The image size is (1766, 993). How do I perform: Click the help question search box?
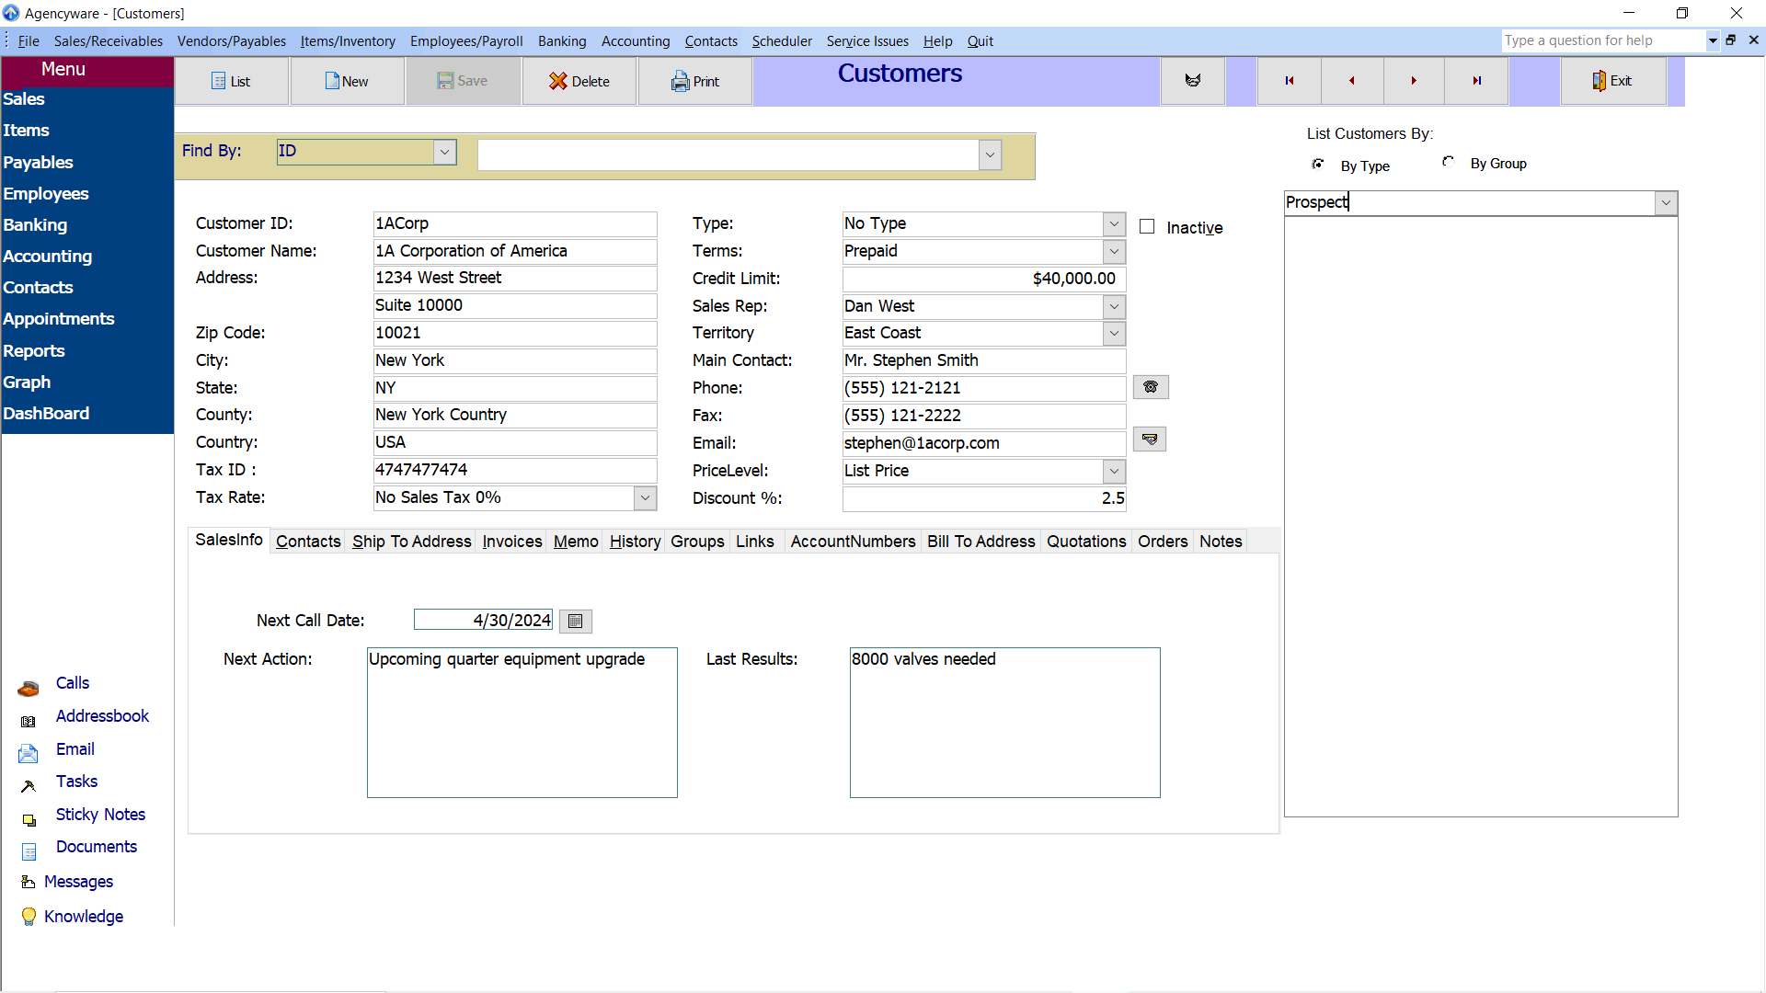coord(1603,40)
